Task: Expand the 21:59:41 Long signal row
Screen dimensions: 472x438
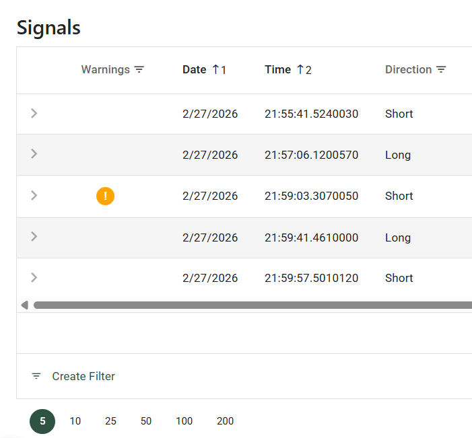Action: pyautogui.click(x=34, y=236)
